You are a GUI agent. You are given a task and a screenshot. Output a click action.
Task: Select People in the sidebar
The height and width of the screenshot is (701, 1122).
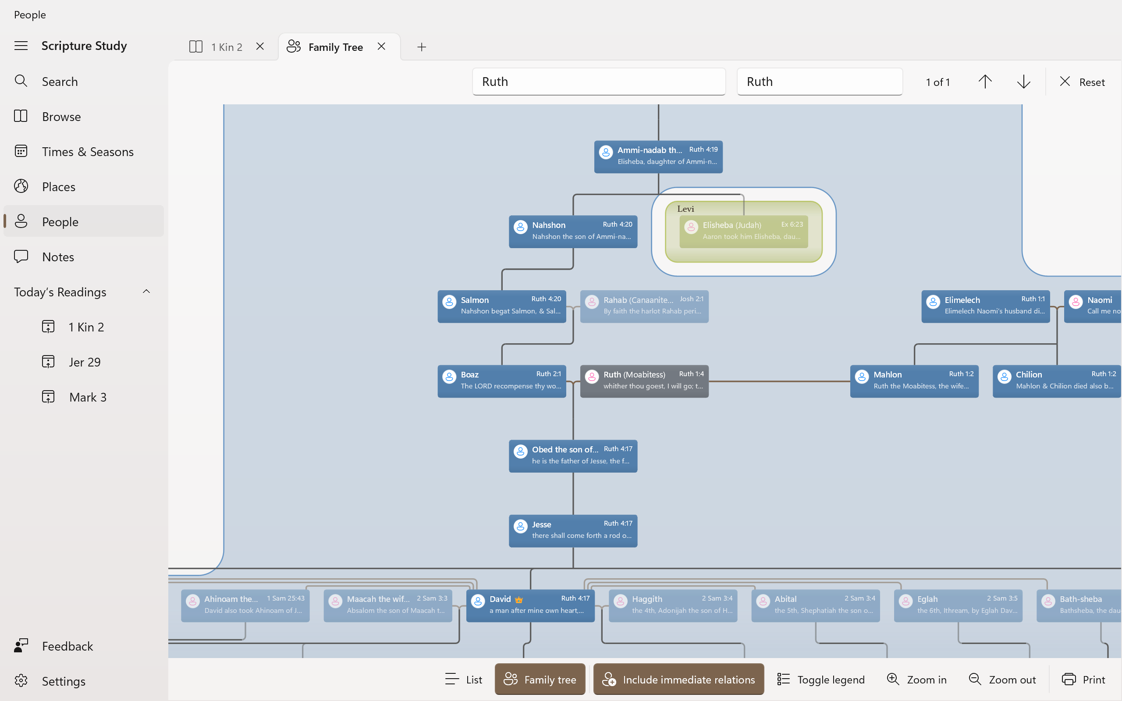point(84,222)
